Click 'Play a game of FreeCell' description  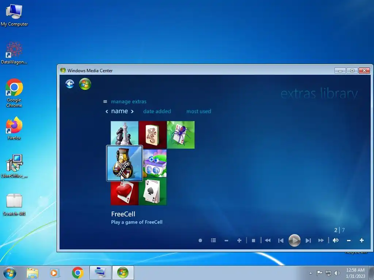tap(137, 222)
